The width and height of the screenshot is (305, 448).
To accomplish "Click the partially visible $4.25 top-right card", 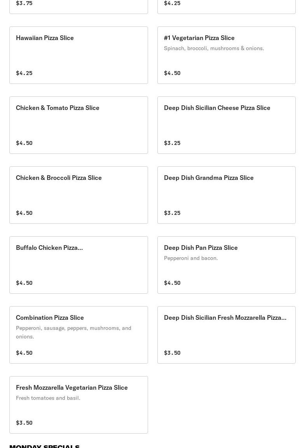I will pos(226,5).
